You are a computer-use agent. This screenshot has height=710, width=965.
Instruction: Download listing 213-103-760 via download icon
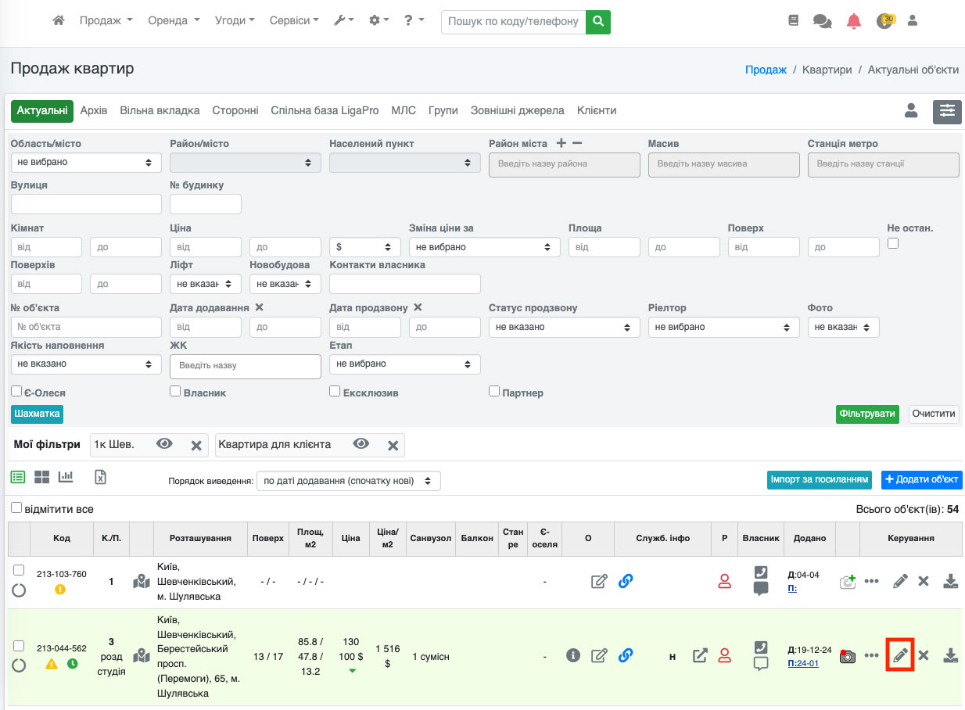coord(950,581)
